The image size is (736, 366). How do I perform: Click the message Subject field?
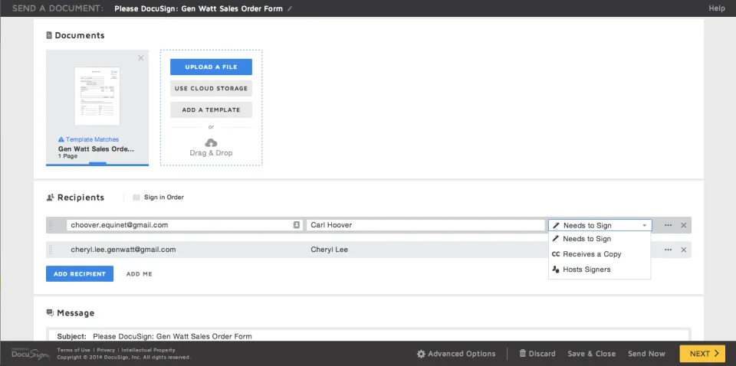[x=369, y=336]
